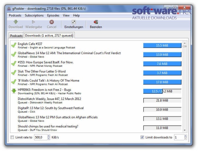This screenshot has height=151, width=198.
Task: Click the downloads list scrollbar up arrow
Action: click(185, 43)
